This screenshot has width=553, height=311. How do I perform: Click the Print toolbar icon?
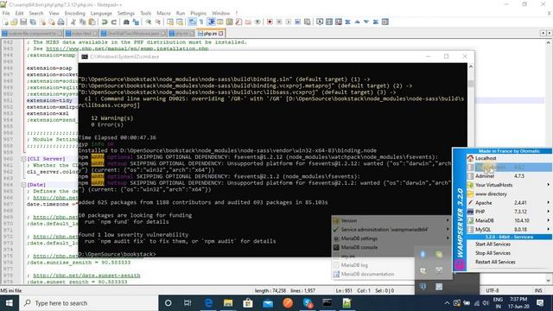pyautogui.click(x=61, y=22)
